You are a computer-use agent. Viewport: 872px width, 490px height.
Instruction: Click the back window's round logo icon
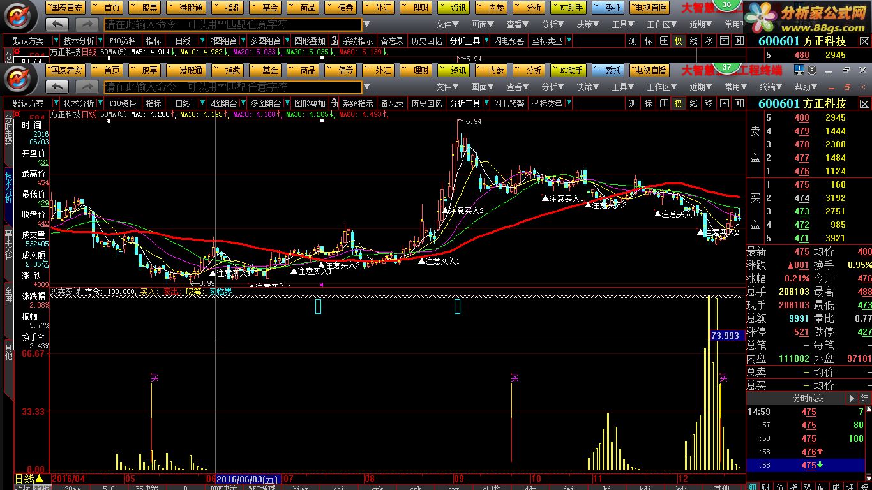tap(20, 15)
